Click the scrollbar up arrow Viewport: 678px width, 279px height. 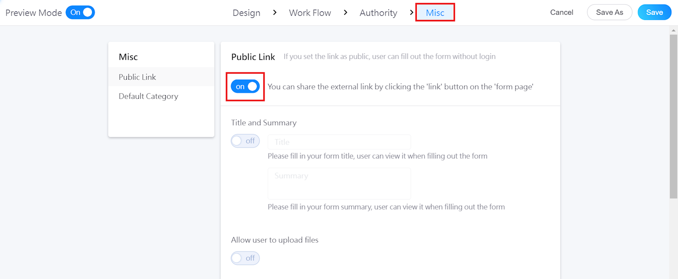pos(673,30)
